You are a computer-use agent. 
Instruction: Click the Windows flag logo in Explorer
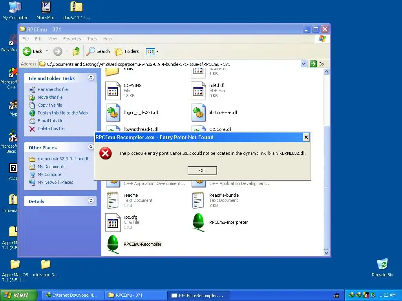pos(322,39)
